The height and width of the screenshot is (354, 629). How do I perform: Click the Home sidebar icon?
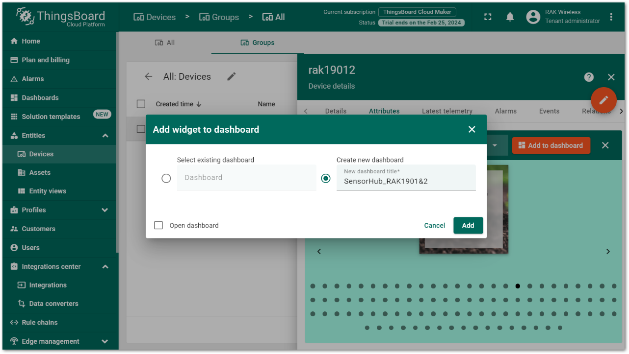click(14, 41)
